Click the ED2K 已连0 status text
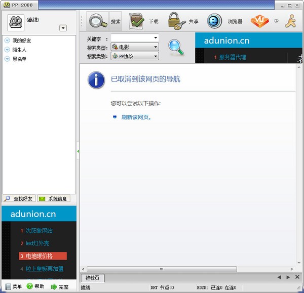304x293 pixels. 216,287
